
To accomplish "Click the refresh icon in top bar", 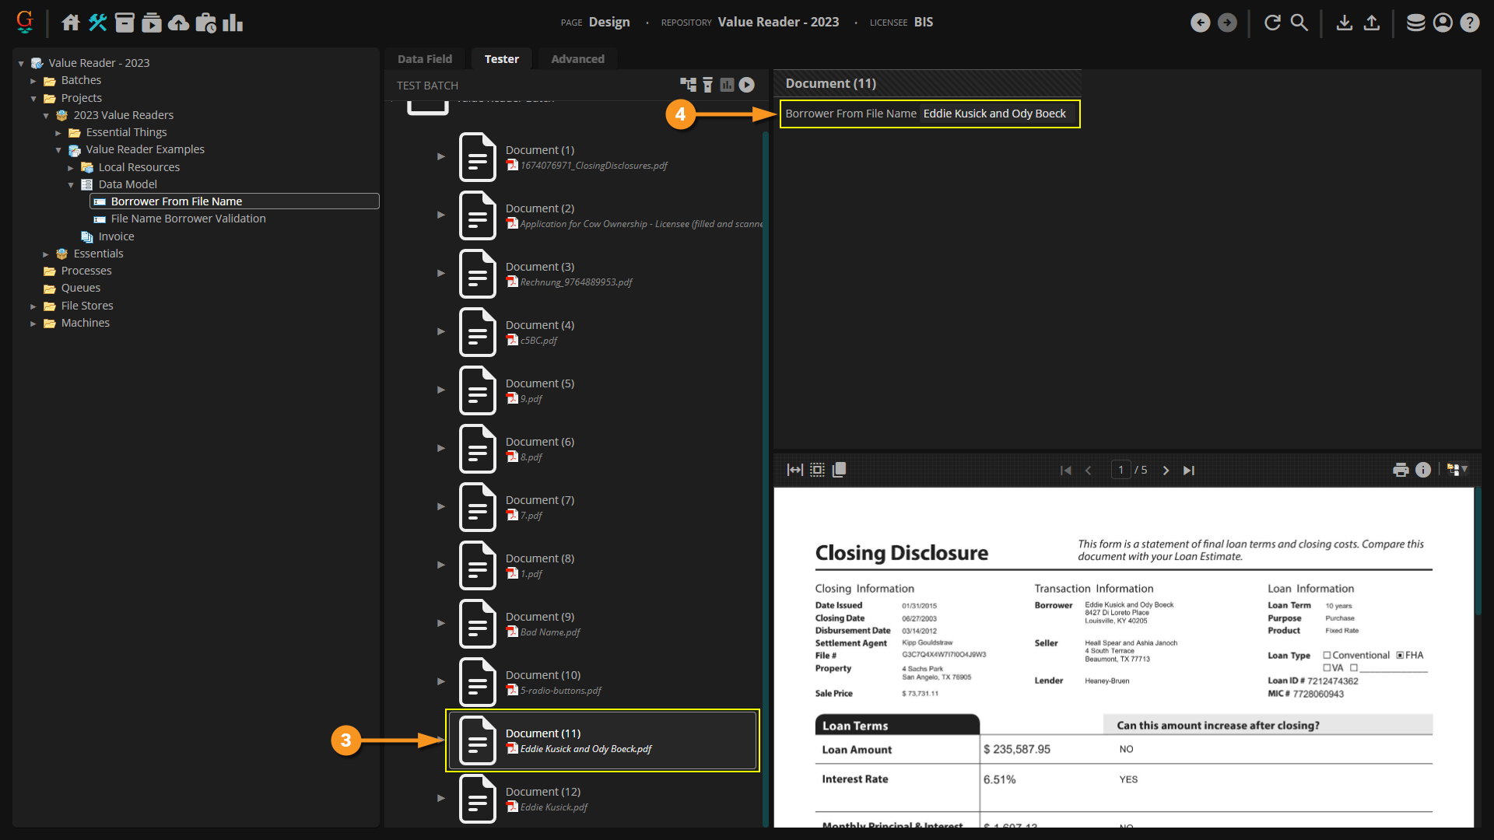I will point(1272,23).
